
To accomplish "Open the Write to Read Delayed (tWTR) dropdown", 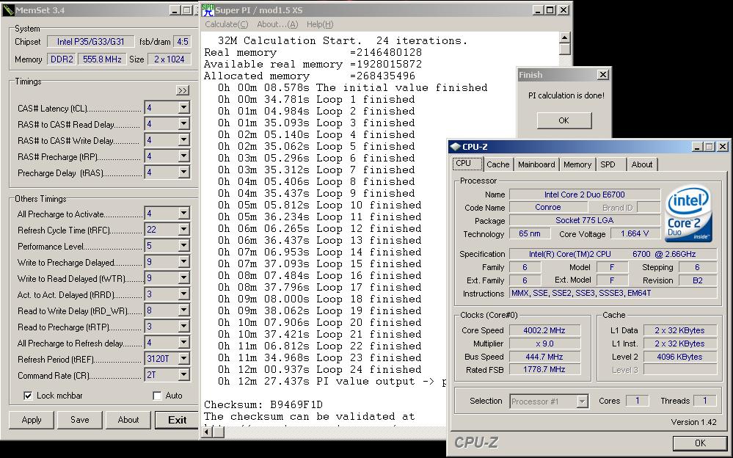I will coord(183,278).
